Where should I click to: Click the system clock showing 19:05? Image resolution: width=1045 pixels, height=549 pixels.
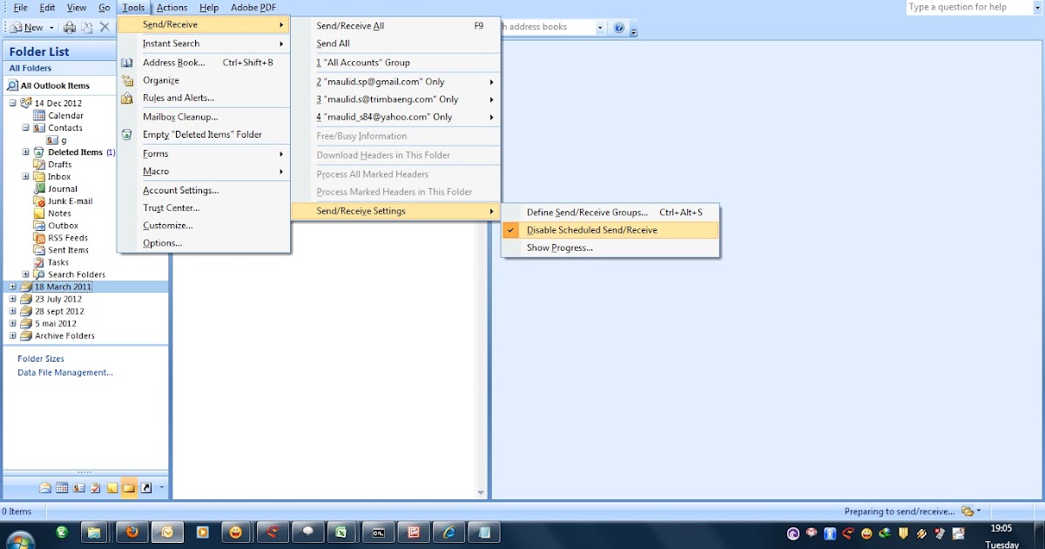point(1001,528)
